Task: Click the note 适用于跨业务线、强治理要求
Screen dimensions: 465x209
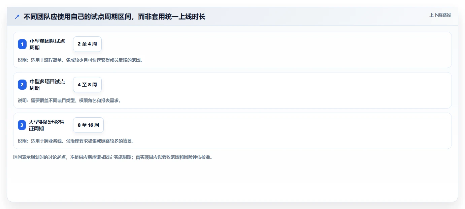Action: pos(76,141)
